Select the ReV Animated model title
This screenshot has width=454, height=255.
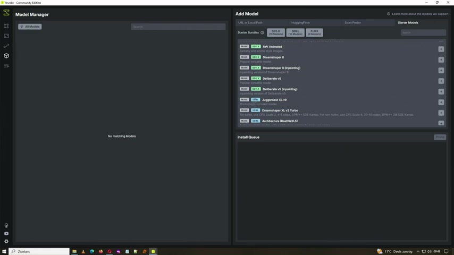point(272,47)
